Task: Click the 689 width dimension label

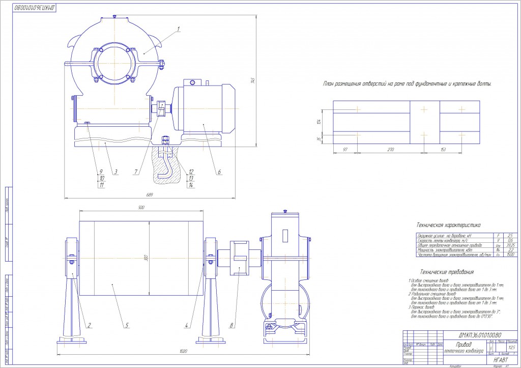Action: pos(150,194)
